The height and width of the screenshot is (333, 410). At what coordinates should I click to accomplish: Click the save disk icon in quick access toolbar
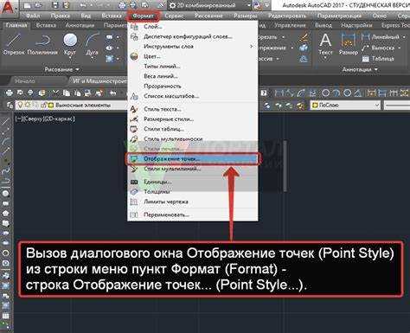[56, 5]
